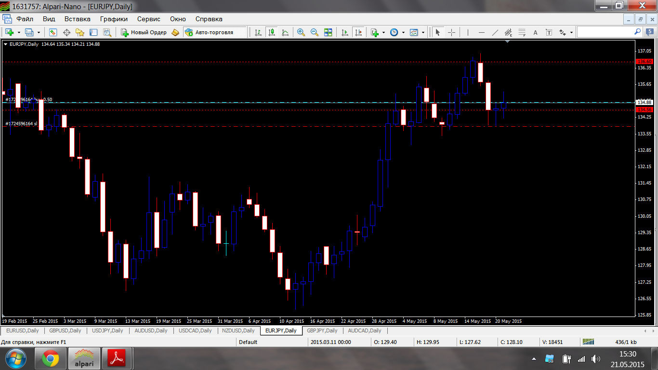
Task: Expand the profiles dropdown arrow
Action: pos(39,32)
